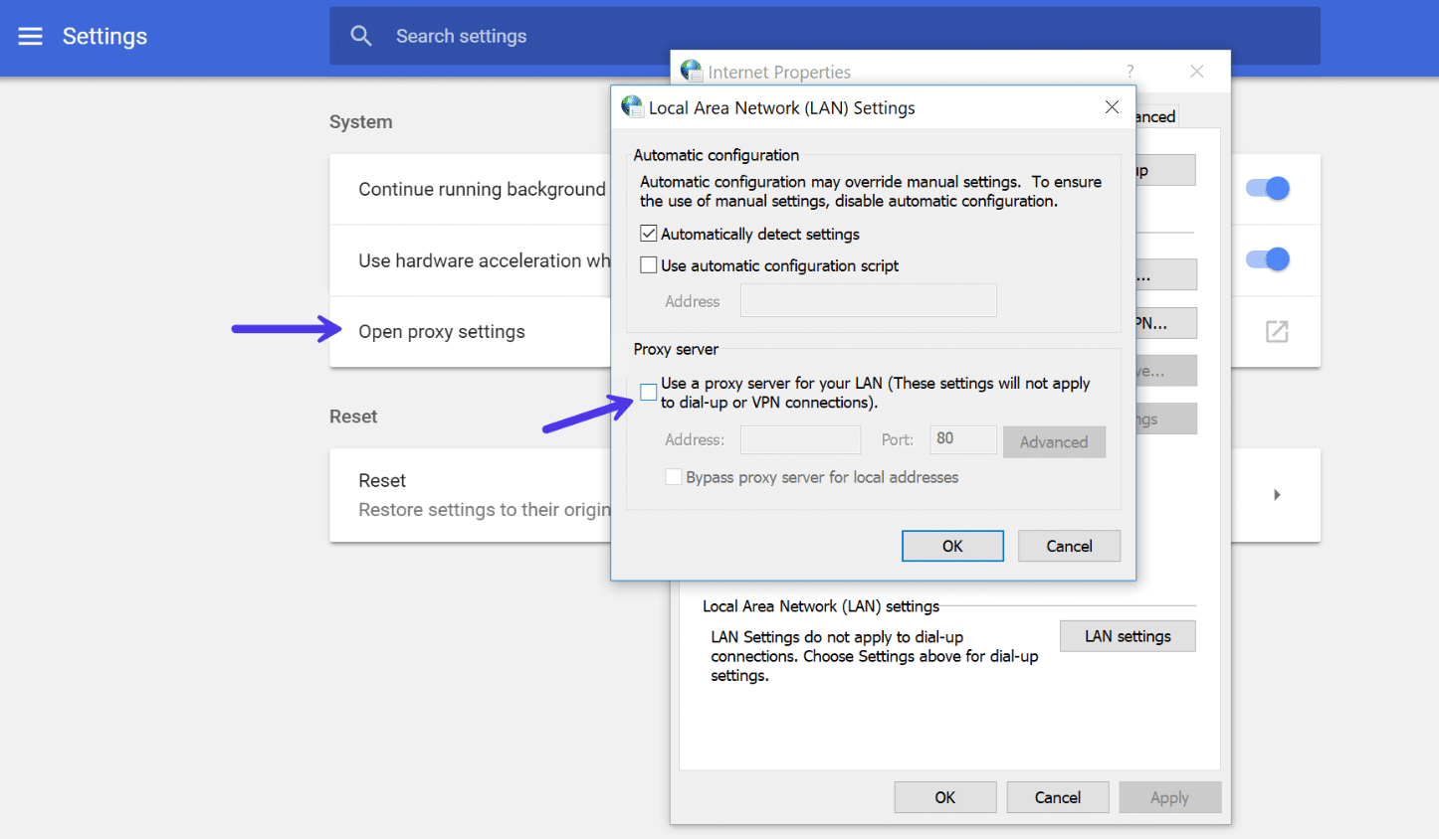
Task: Expand the Reset settings row arrow
Action: (1277, 494)
